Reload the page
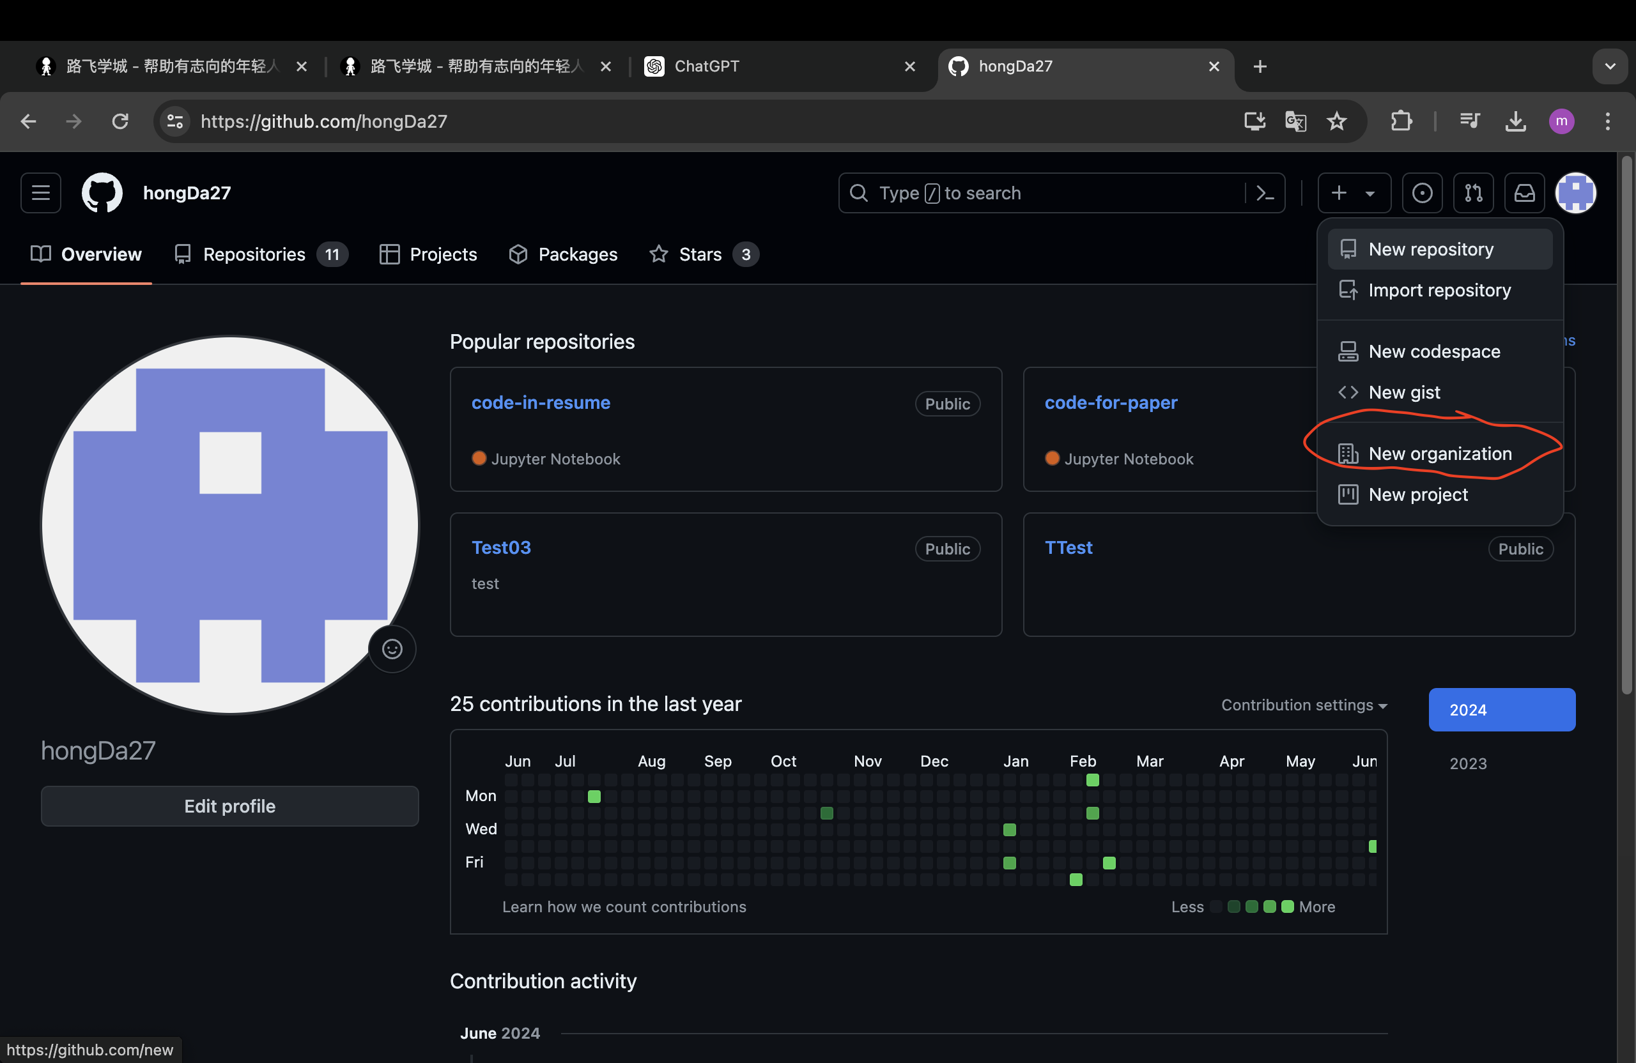This screenshot has height=1063, width=1636. (120, 121)
